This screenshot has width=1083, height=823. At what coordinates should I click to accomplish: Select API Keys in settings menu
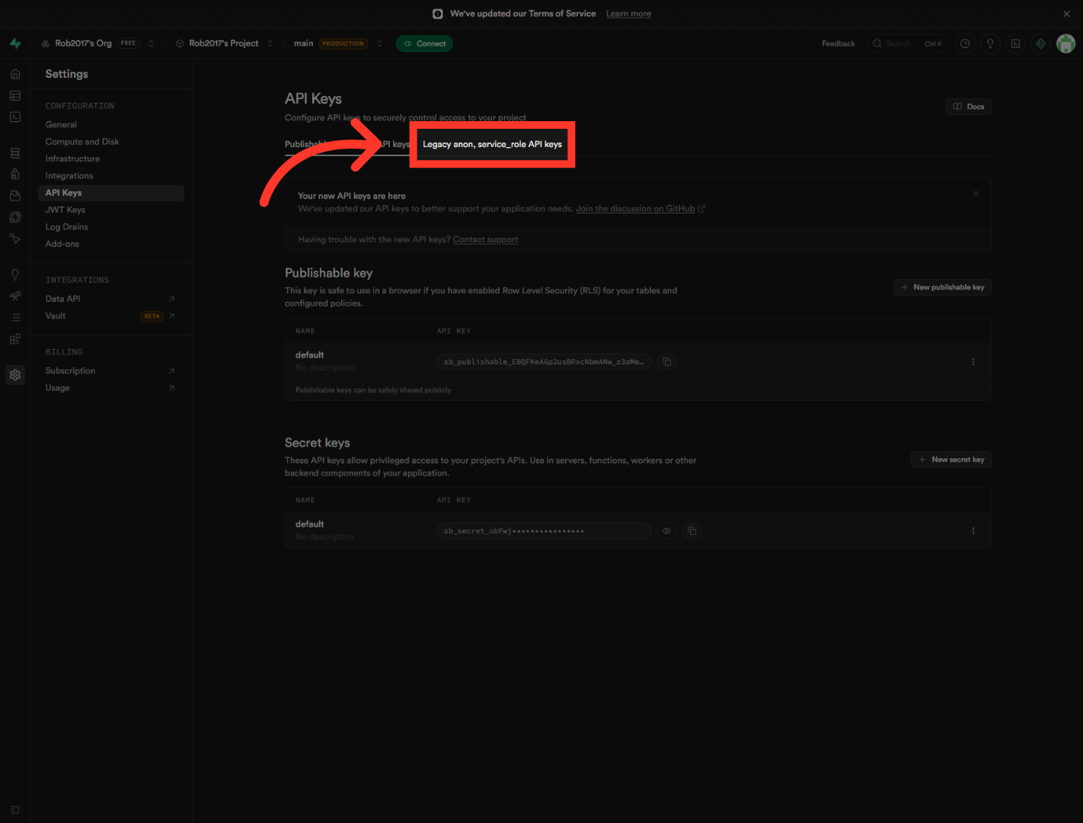[111, 193]
